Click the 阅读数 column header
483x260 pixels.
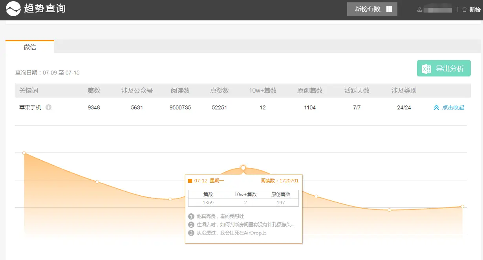(180, 91)
